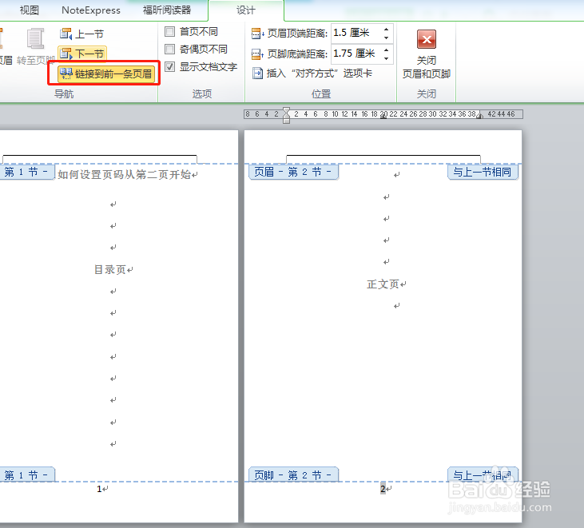Click page number 2 in footer

[x=383, y=489]
